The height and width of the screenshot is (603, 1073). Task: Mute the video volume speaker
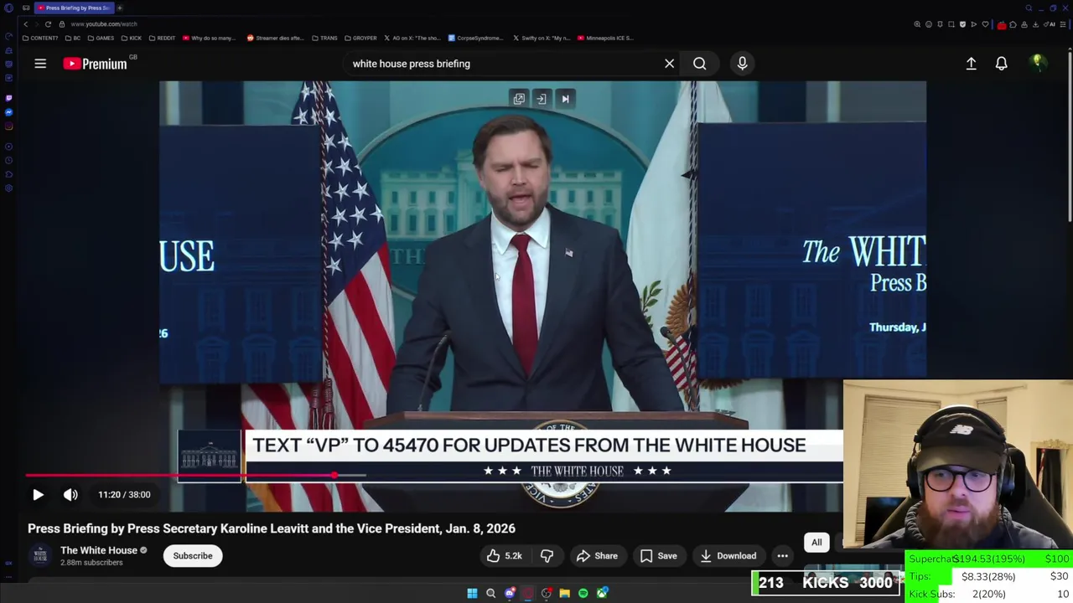[x=70, y=495]
